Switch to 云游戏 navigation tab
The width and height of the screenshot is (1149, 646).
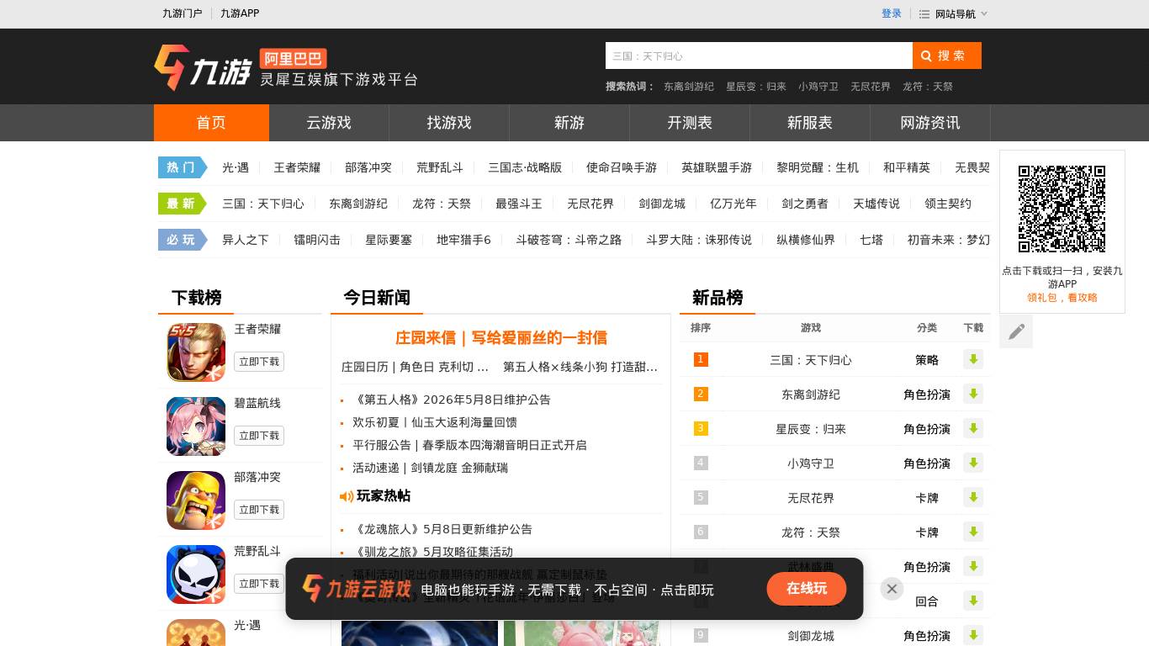[x=329, y=123]
